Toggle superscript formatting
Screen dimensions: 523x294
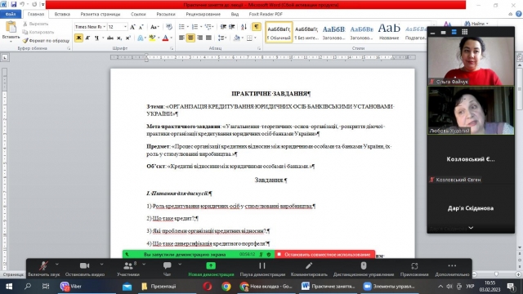point(128,38)
